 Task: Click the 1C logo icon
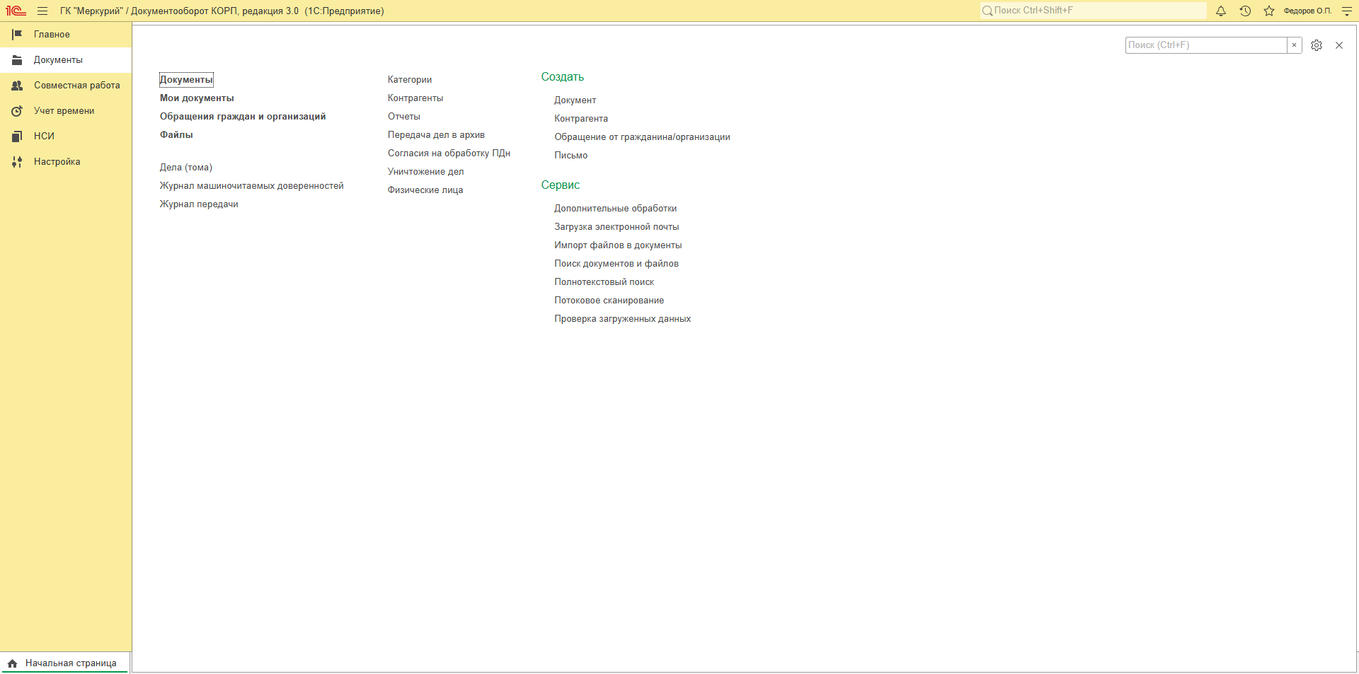tap(16, 11)
